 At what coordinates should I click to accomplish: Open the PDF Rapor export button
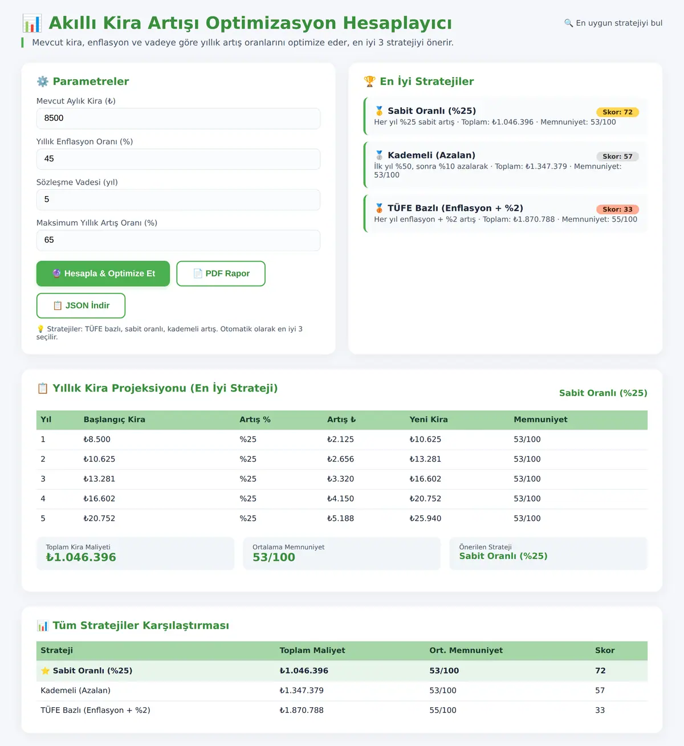221,274
